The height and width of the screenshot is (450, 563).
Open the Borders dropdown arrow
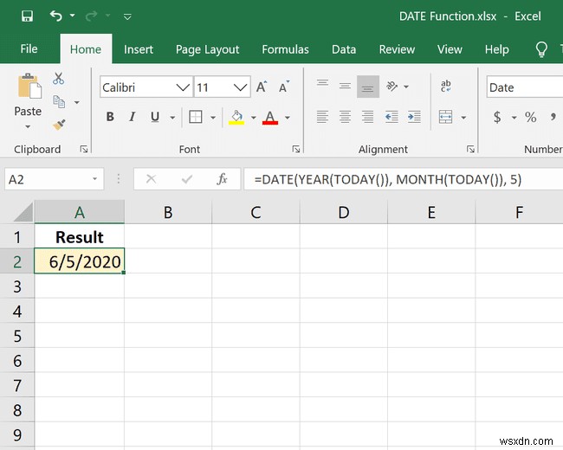(x=213, y=118)
